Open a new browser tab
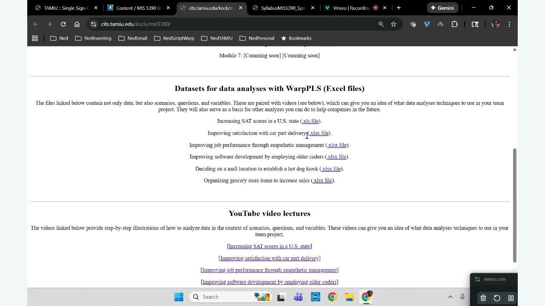This screenshot has width=545, height=306. (399, 8)
